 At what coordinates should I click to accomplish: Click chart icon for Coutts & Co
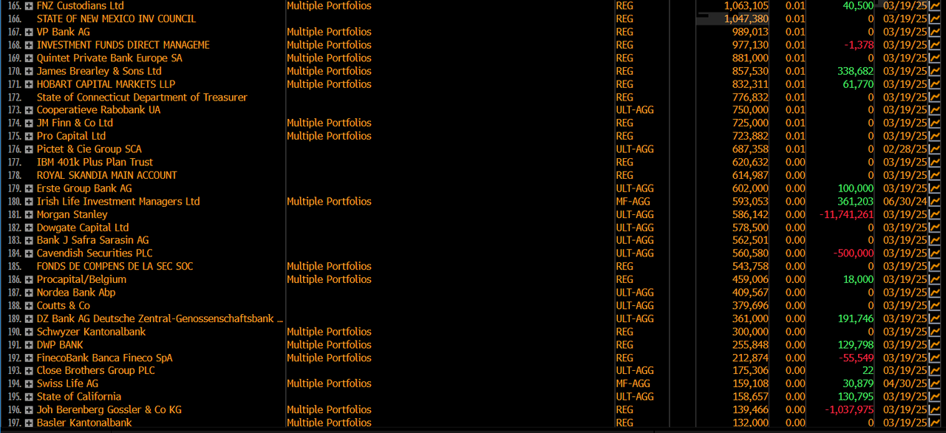click(934, 305)
